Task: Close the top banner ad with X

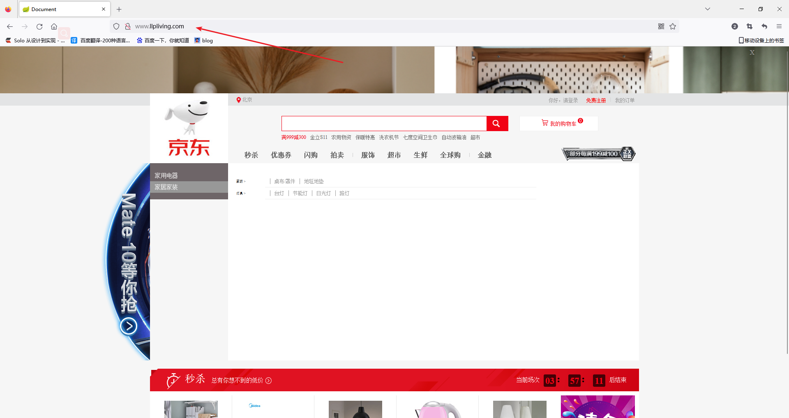Action: [752, 53]
